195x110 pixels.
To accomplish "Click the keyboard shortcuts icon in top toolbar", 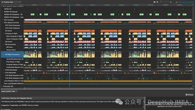I will click(x=154, y=2).
